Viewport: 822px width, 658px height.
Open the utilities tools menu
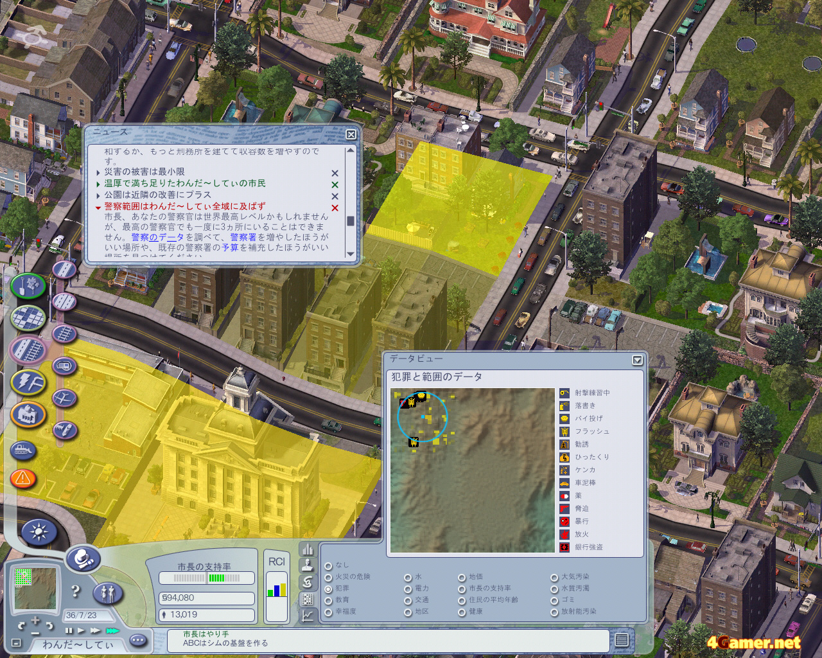pos(28,382)
